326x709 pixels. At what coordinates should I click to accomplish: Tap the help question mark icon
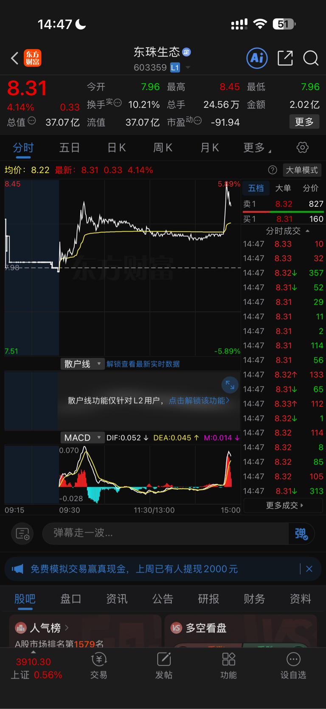tap(273, 170)
